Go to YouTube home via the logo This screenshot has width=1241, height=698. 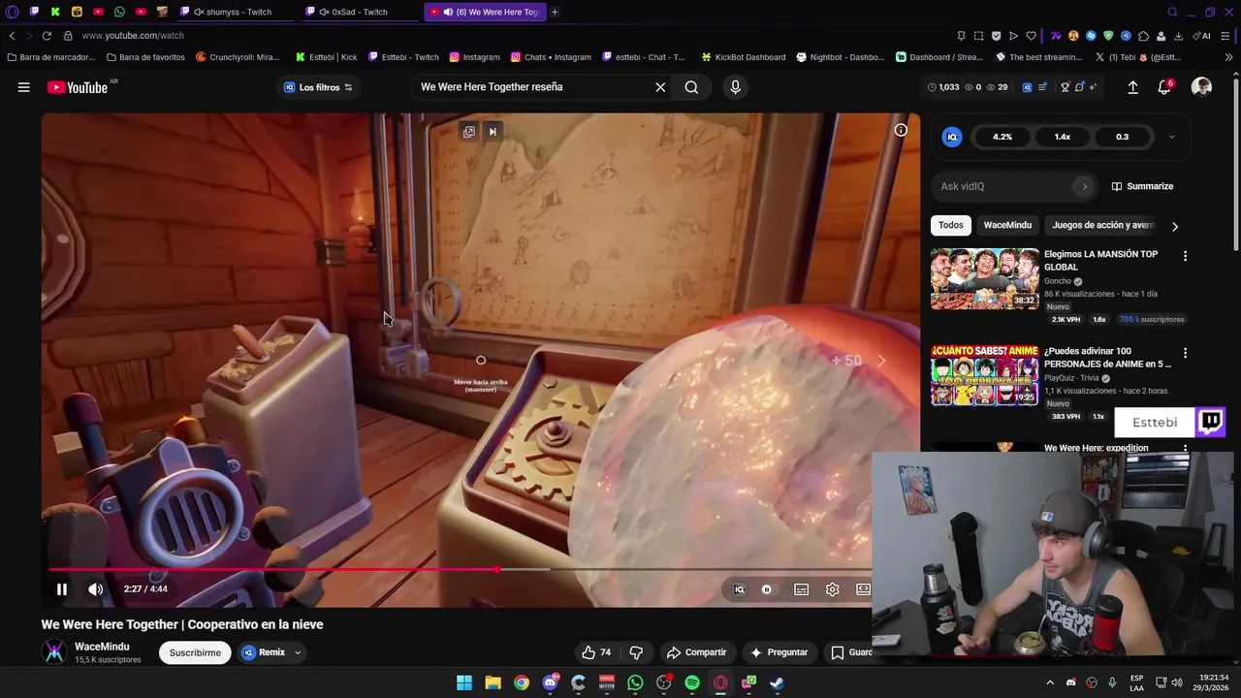78,87
